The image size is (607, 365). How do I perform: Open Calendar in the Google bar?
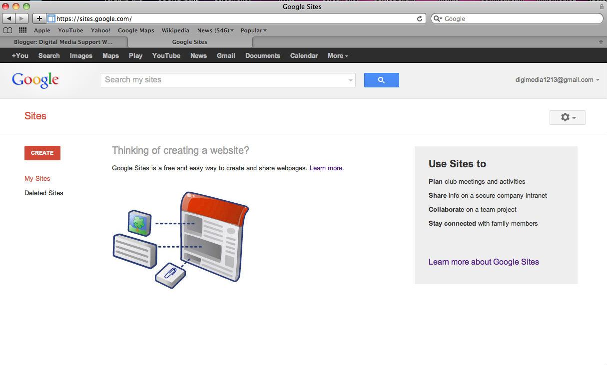point(304,56)
